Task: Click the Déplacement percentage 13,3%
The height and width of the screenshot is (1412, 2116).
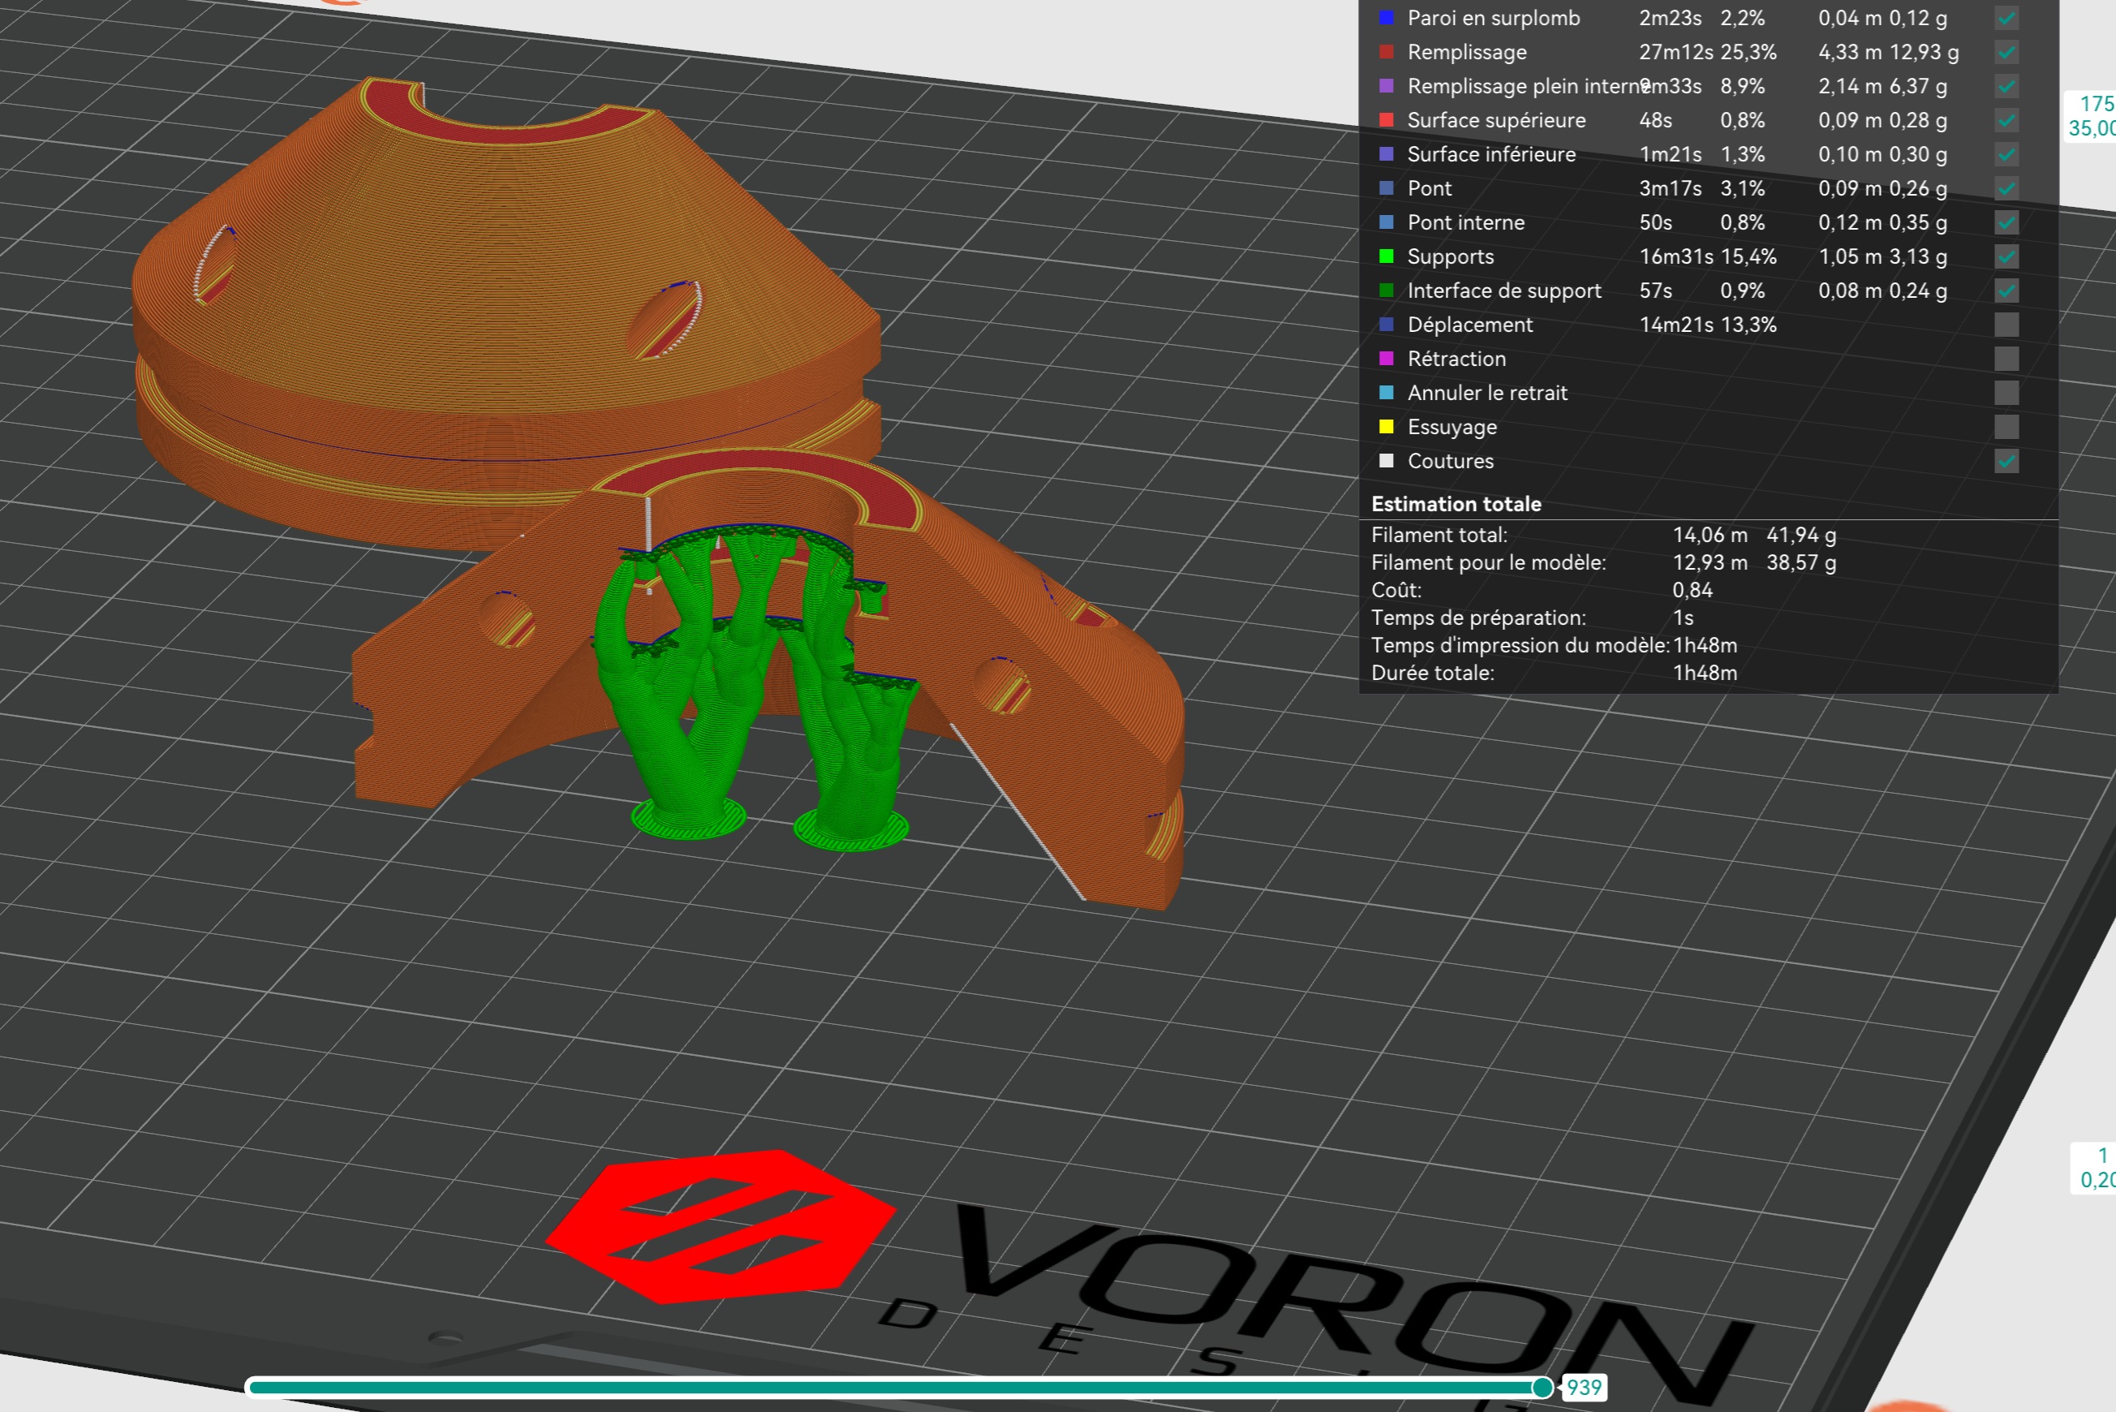Action: click(1748, 325)
